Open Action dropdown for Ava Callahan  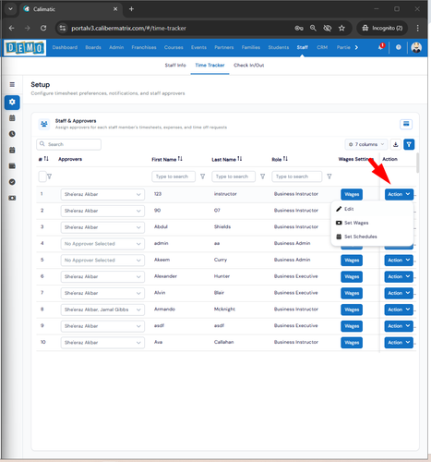[399, 343]
